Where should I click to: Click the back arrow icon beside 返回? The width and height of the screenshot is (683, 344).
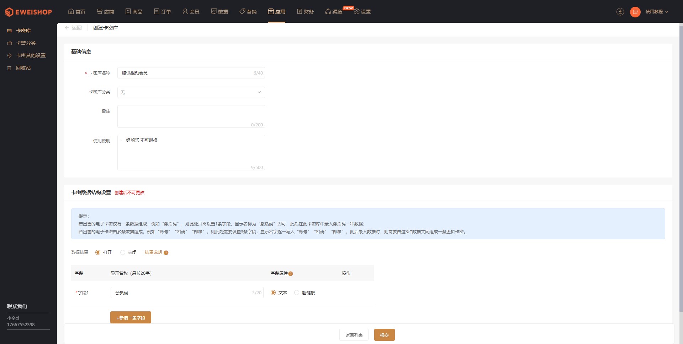(67, 28)
